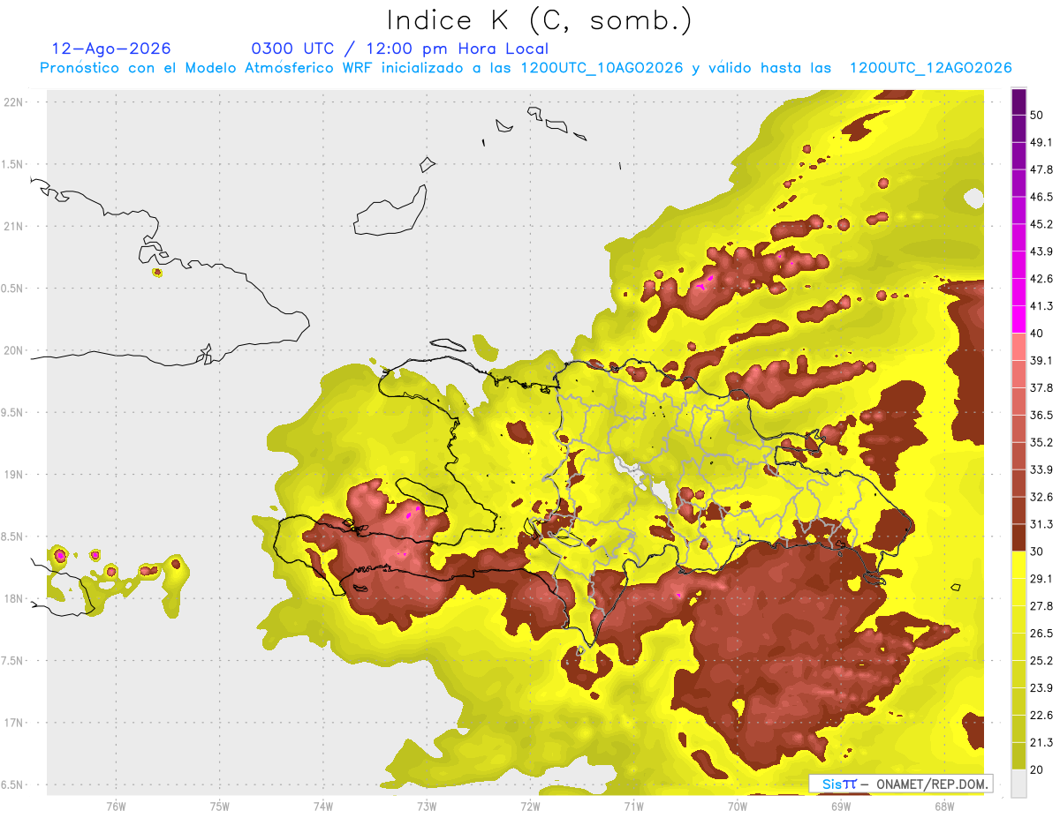Click the '39.1' legend value

1042,361
